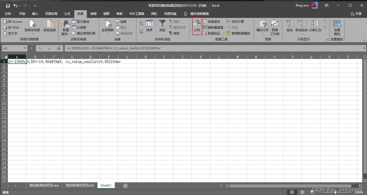Screen dimensions: 367x195
Task: Enable page break preview view
Action: click(312, 192)
